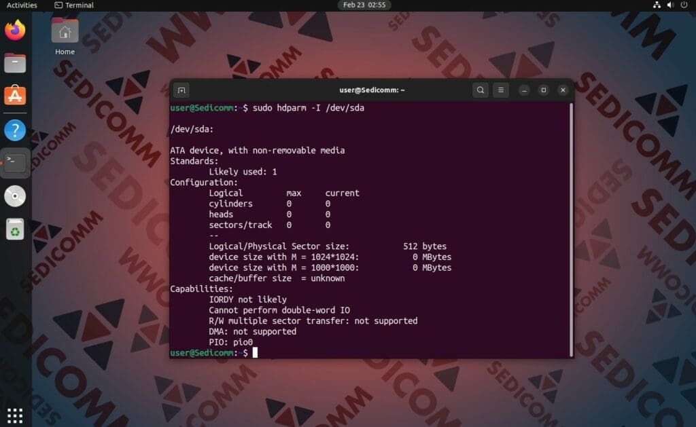
Task: Click 'IORDY not likely' line
Action: [247, 299]
